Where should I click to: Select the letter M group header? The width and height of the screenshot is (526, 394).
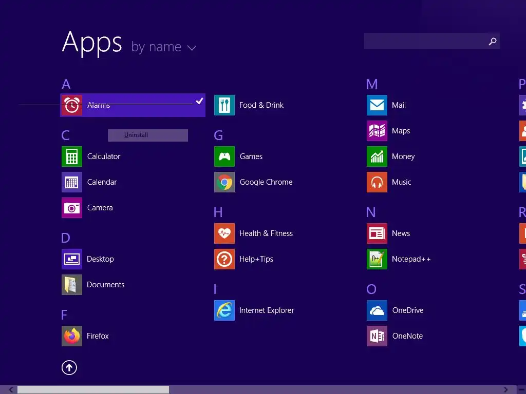point(372,84)
